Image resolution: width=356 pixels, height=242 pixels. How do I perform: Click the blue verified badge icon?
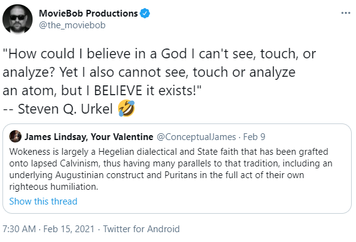pyautogui.click(x=144, y=14)
